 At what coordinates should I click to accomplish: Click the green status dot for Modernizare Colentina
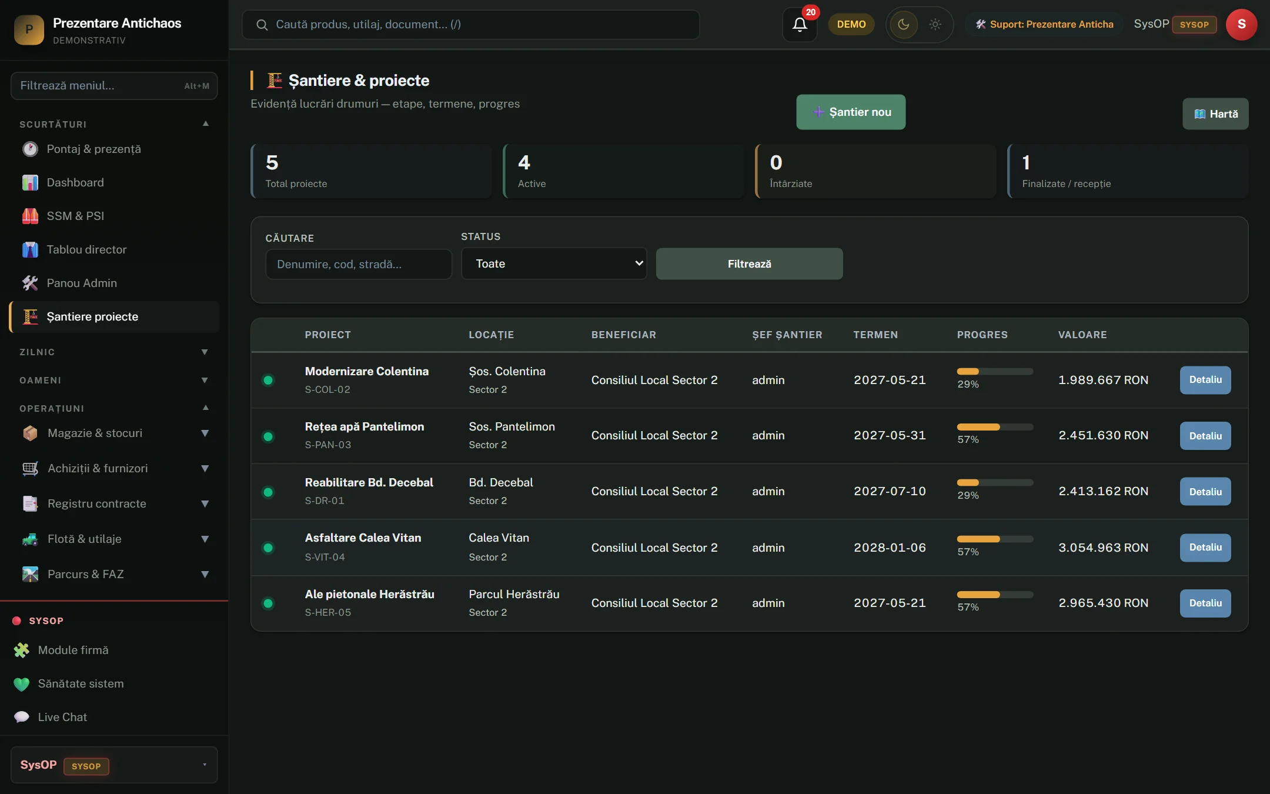(268, 381)
